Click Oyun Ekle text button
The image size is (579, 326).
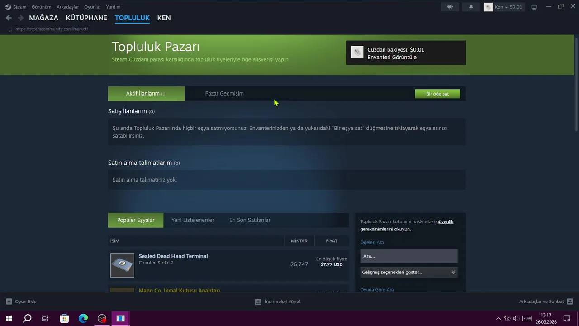coord(26,302)
